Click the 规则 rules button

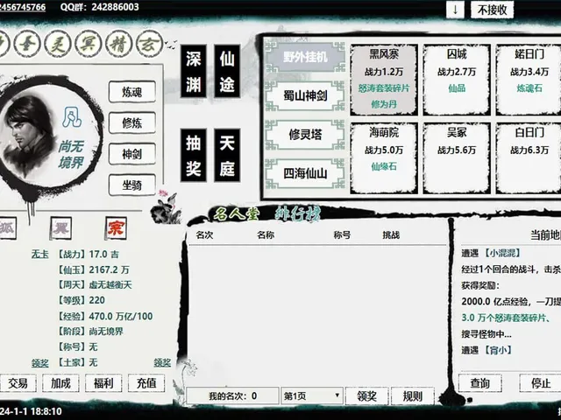coord(413,395)
